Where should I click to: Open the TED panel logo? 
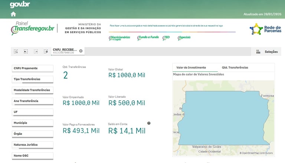166,38
